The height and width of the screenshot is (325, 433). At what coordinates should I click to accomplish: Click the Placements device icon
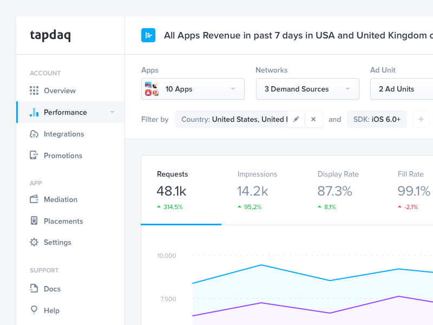click(34, 221)
